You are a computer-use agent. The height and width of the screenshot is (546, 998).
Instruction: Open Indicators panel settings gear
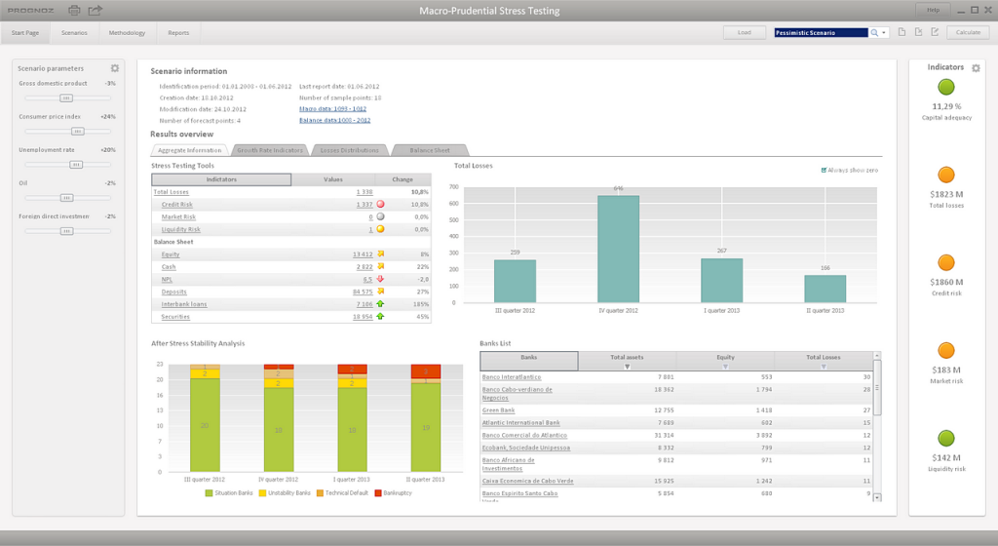(976, 68)
